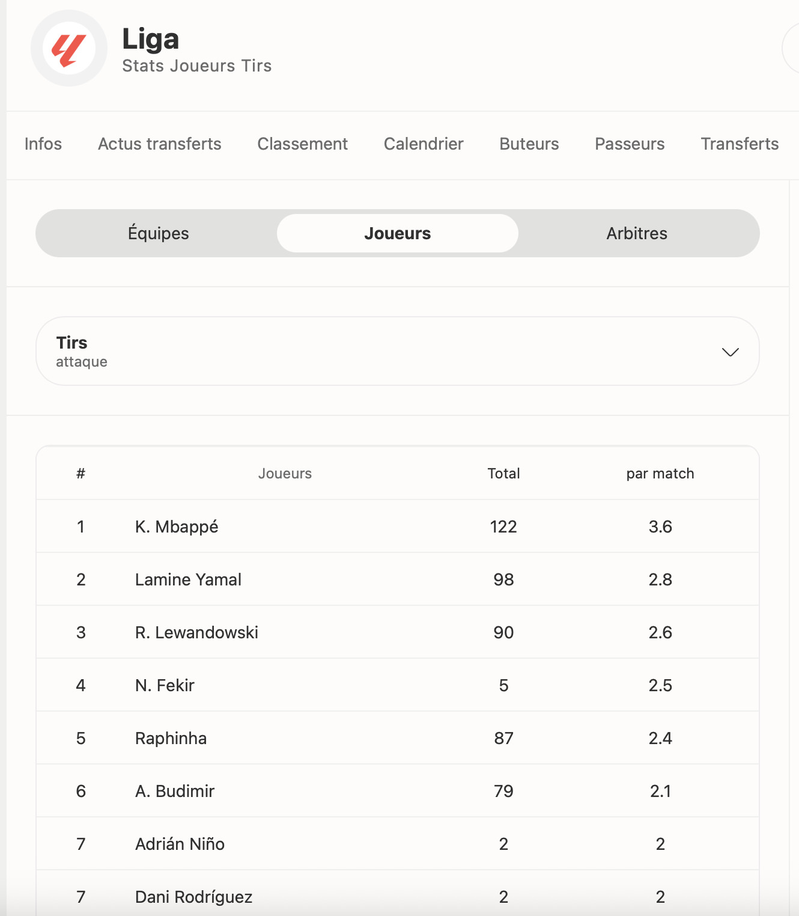Screen dimensions: 799x916
Task: Click the La Liga logo icon
Action: click(69, 48)
